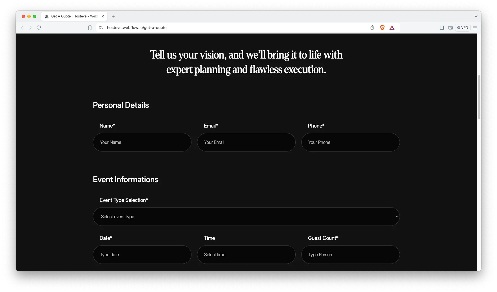497x292 pixels.
Task: Click the page vertical scrollbar thumb
Action: pyautogui.click(x=479, y=97)
